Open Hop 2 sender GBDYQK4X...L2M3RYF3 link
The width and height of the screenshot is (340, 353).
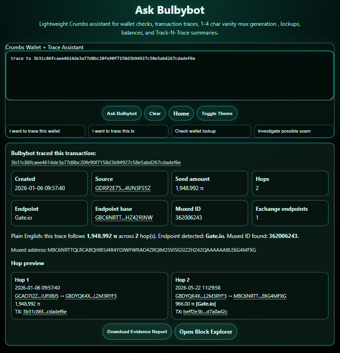[201, 296]
